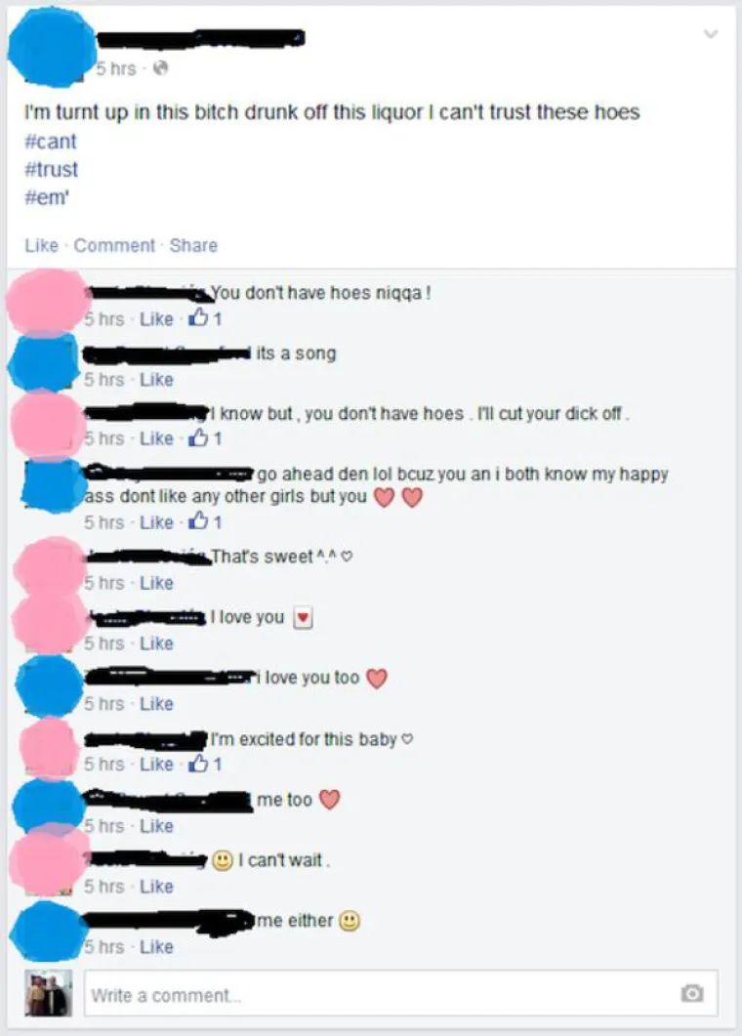Image resolution: width=742 pixels, height=1036 pixels.
Task: Open the post options chevron dropdown
Action: click(x=711, y=34)
